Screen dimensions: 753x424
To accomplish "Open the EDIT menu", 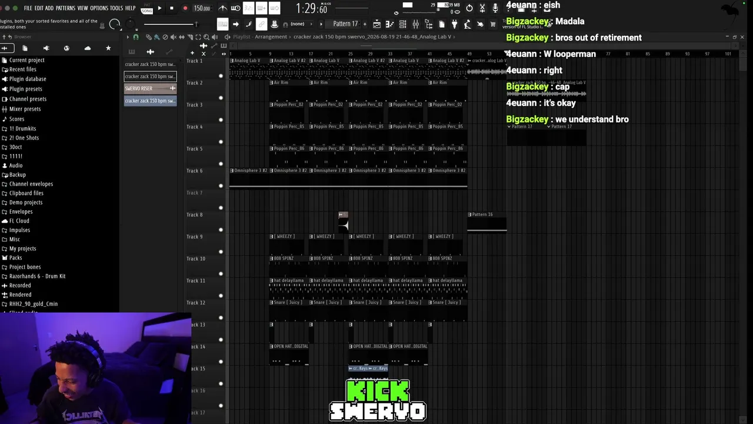I will click(x=39, y=8).
